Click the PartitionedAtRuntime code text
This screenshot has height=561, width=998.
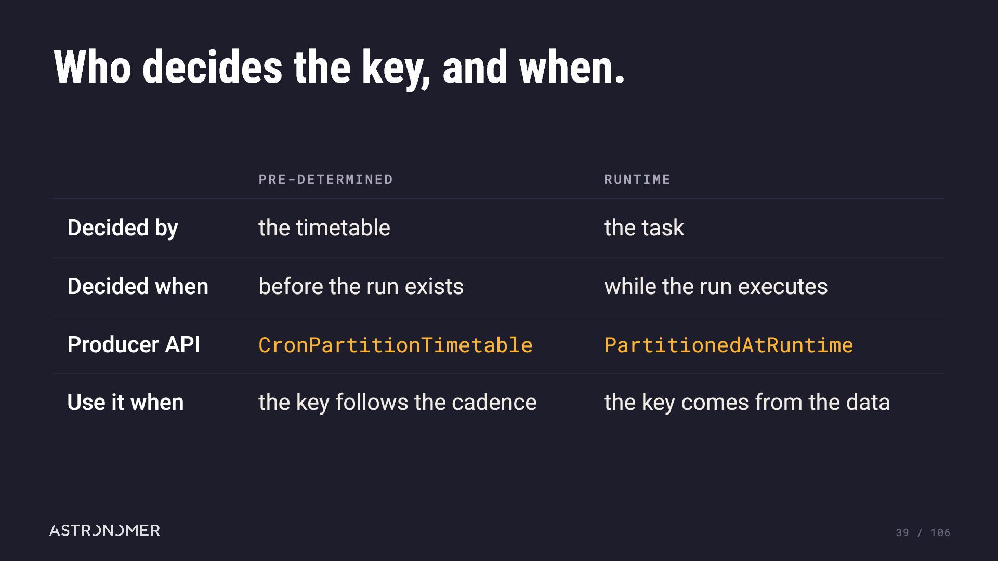click(729, 345)
